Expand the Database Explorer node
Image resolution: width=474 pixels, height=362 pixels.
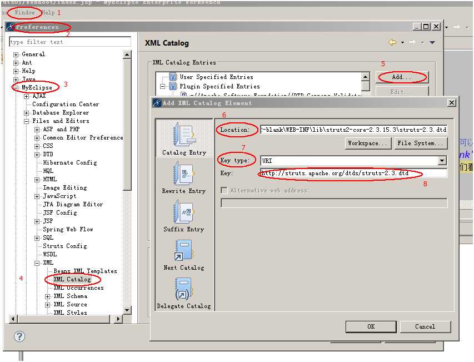click(x=26, y=113)
